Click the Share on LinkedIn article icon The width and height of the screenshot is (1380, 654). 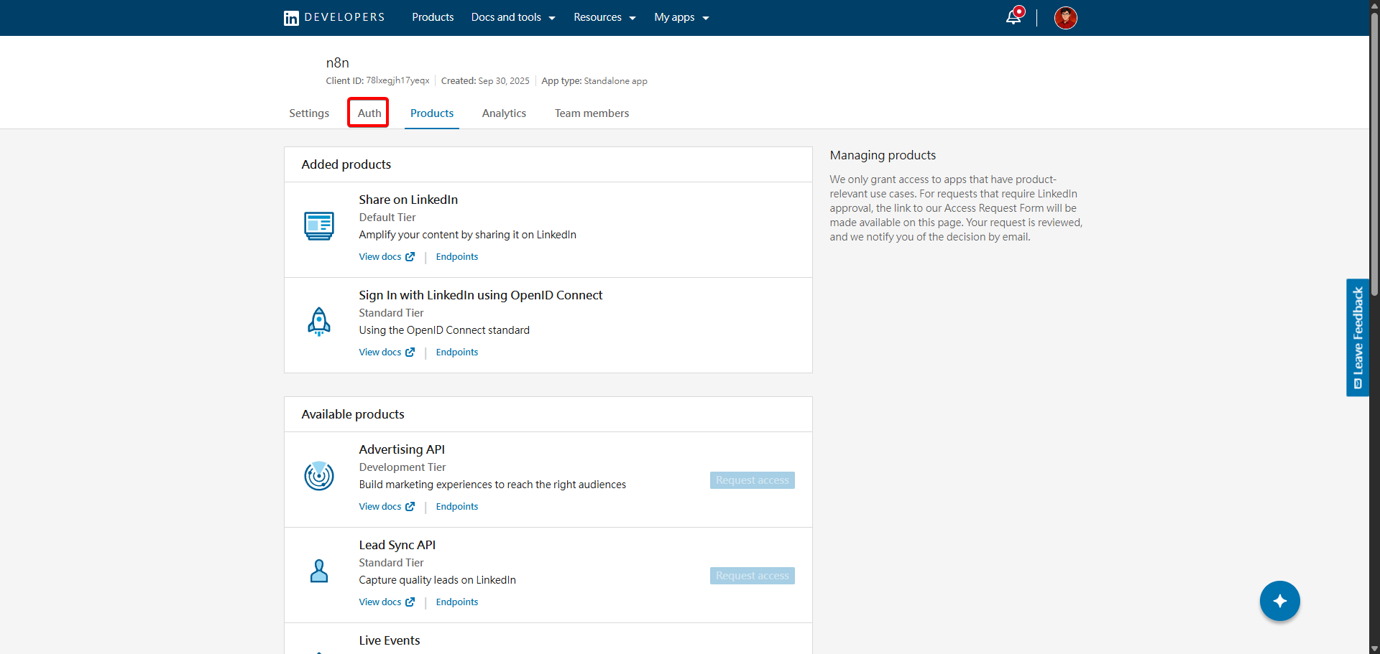[x=319, y=225]
